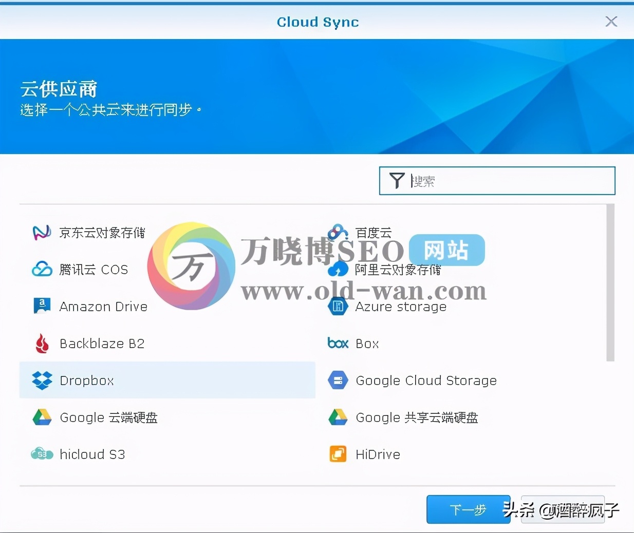
Task: Click the 下一步 button
Action: (x=468, y=509)
